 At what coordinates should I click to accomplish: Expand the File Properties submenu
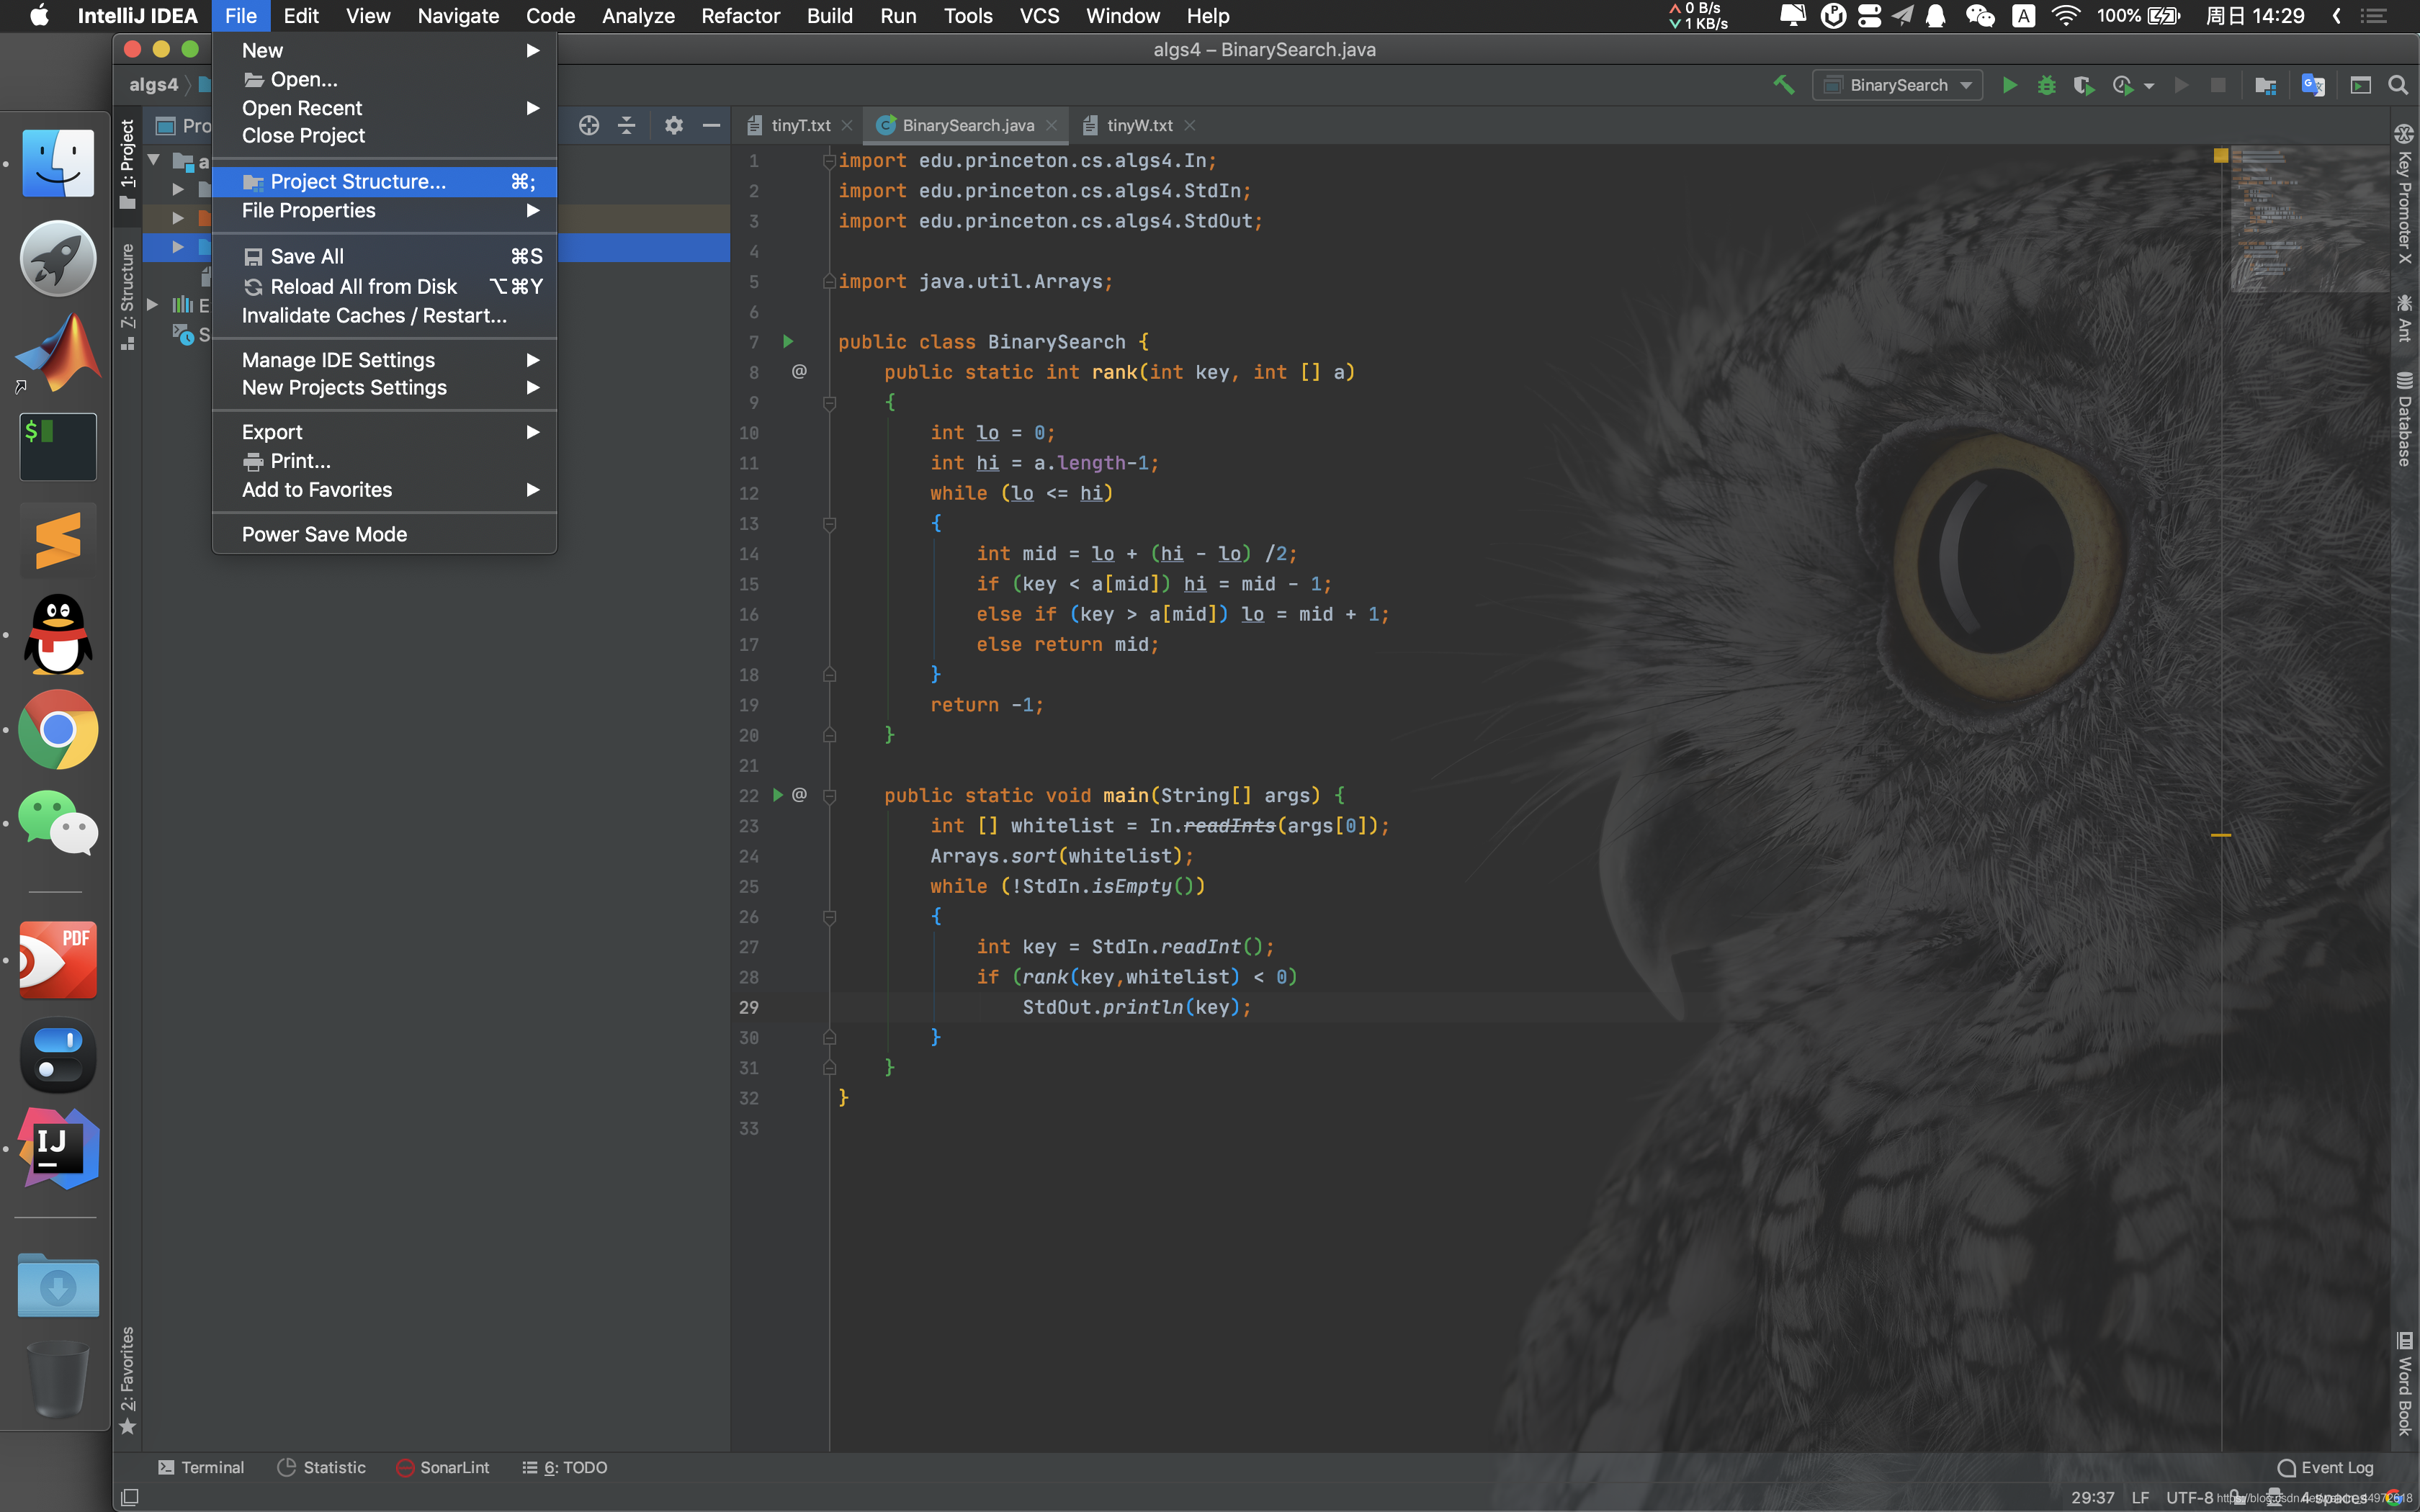pyautogui.click(x=384, y=210)
